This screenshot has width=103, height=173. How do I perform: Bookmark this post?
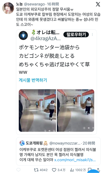(90, 170)
